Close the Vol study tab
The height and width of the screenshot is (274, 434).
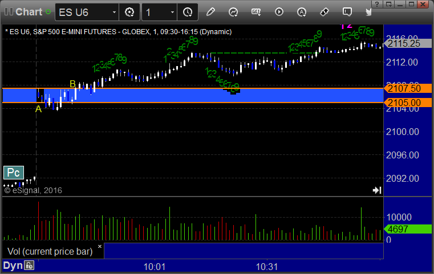(x=99, y=247)
